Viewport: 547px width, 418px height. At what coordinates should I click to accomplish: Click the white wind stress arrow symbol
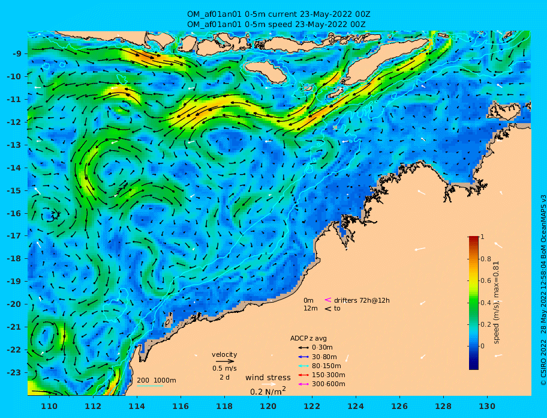[x=269, y=384]
